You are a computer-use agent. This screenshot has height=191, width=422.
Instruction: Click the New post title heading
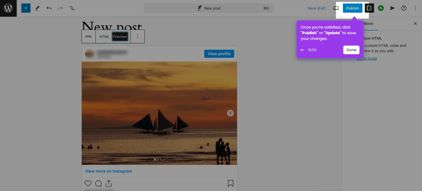tap(111, 26)
